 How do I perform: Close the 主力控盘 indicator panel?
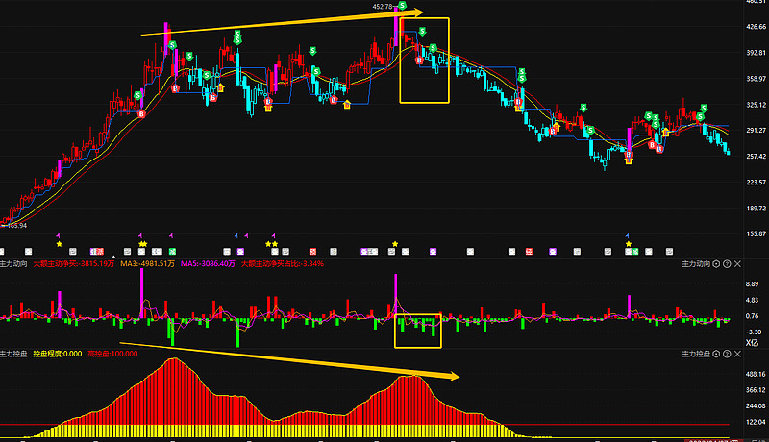point(737,354)
